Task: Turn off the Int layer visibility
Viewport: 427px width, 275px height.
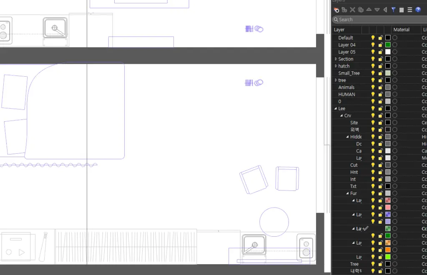Action: pos(373,179)
